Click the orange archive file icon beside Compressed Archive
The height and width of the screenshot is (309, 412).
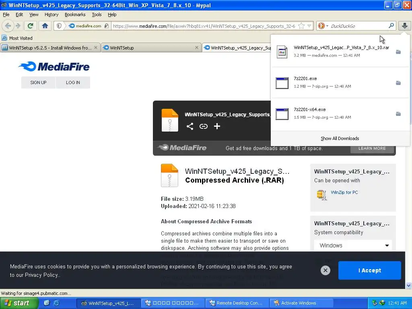point(169,175)
